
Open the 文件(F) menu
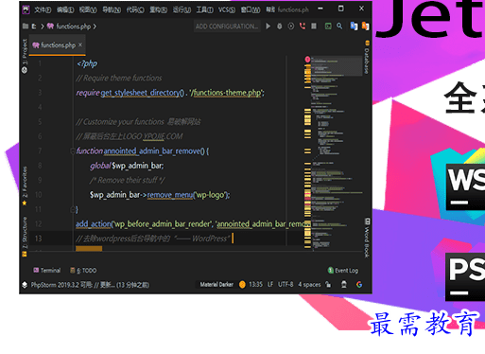pos(43,10)
